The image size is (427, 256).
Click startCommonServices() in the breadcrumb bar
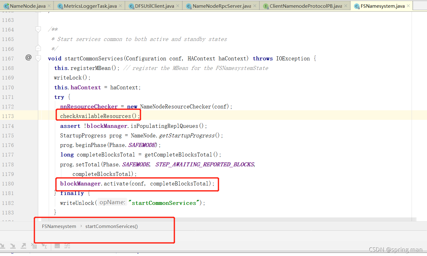[x=112, y=226]
